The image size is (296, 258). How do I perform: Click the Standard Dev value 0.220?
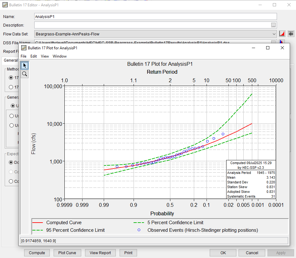point(271,182)
